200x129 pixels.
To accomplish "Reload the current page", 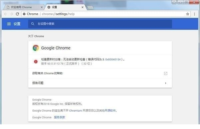I will (17, 14).
